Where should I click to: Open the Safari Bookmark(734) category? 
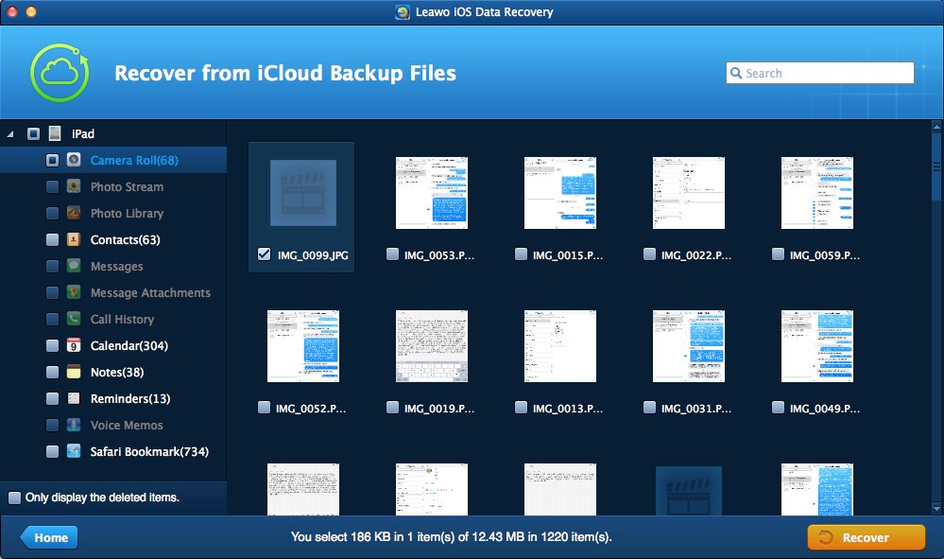[149, 452]
